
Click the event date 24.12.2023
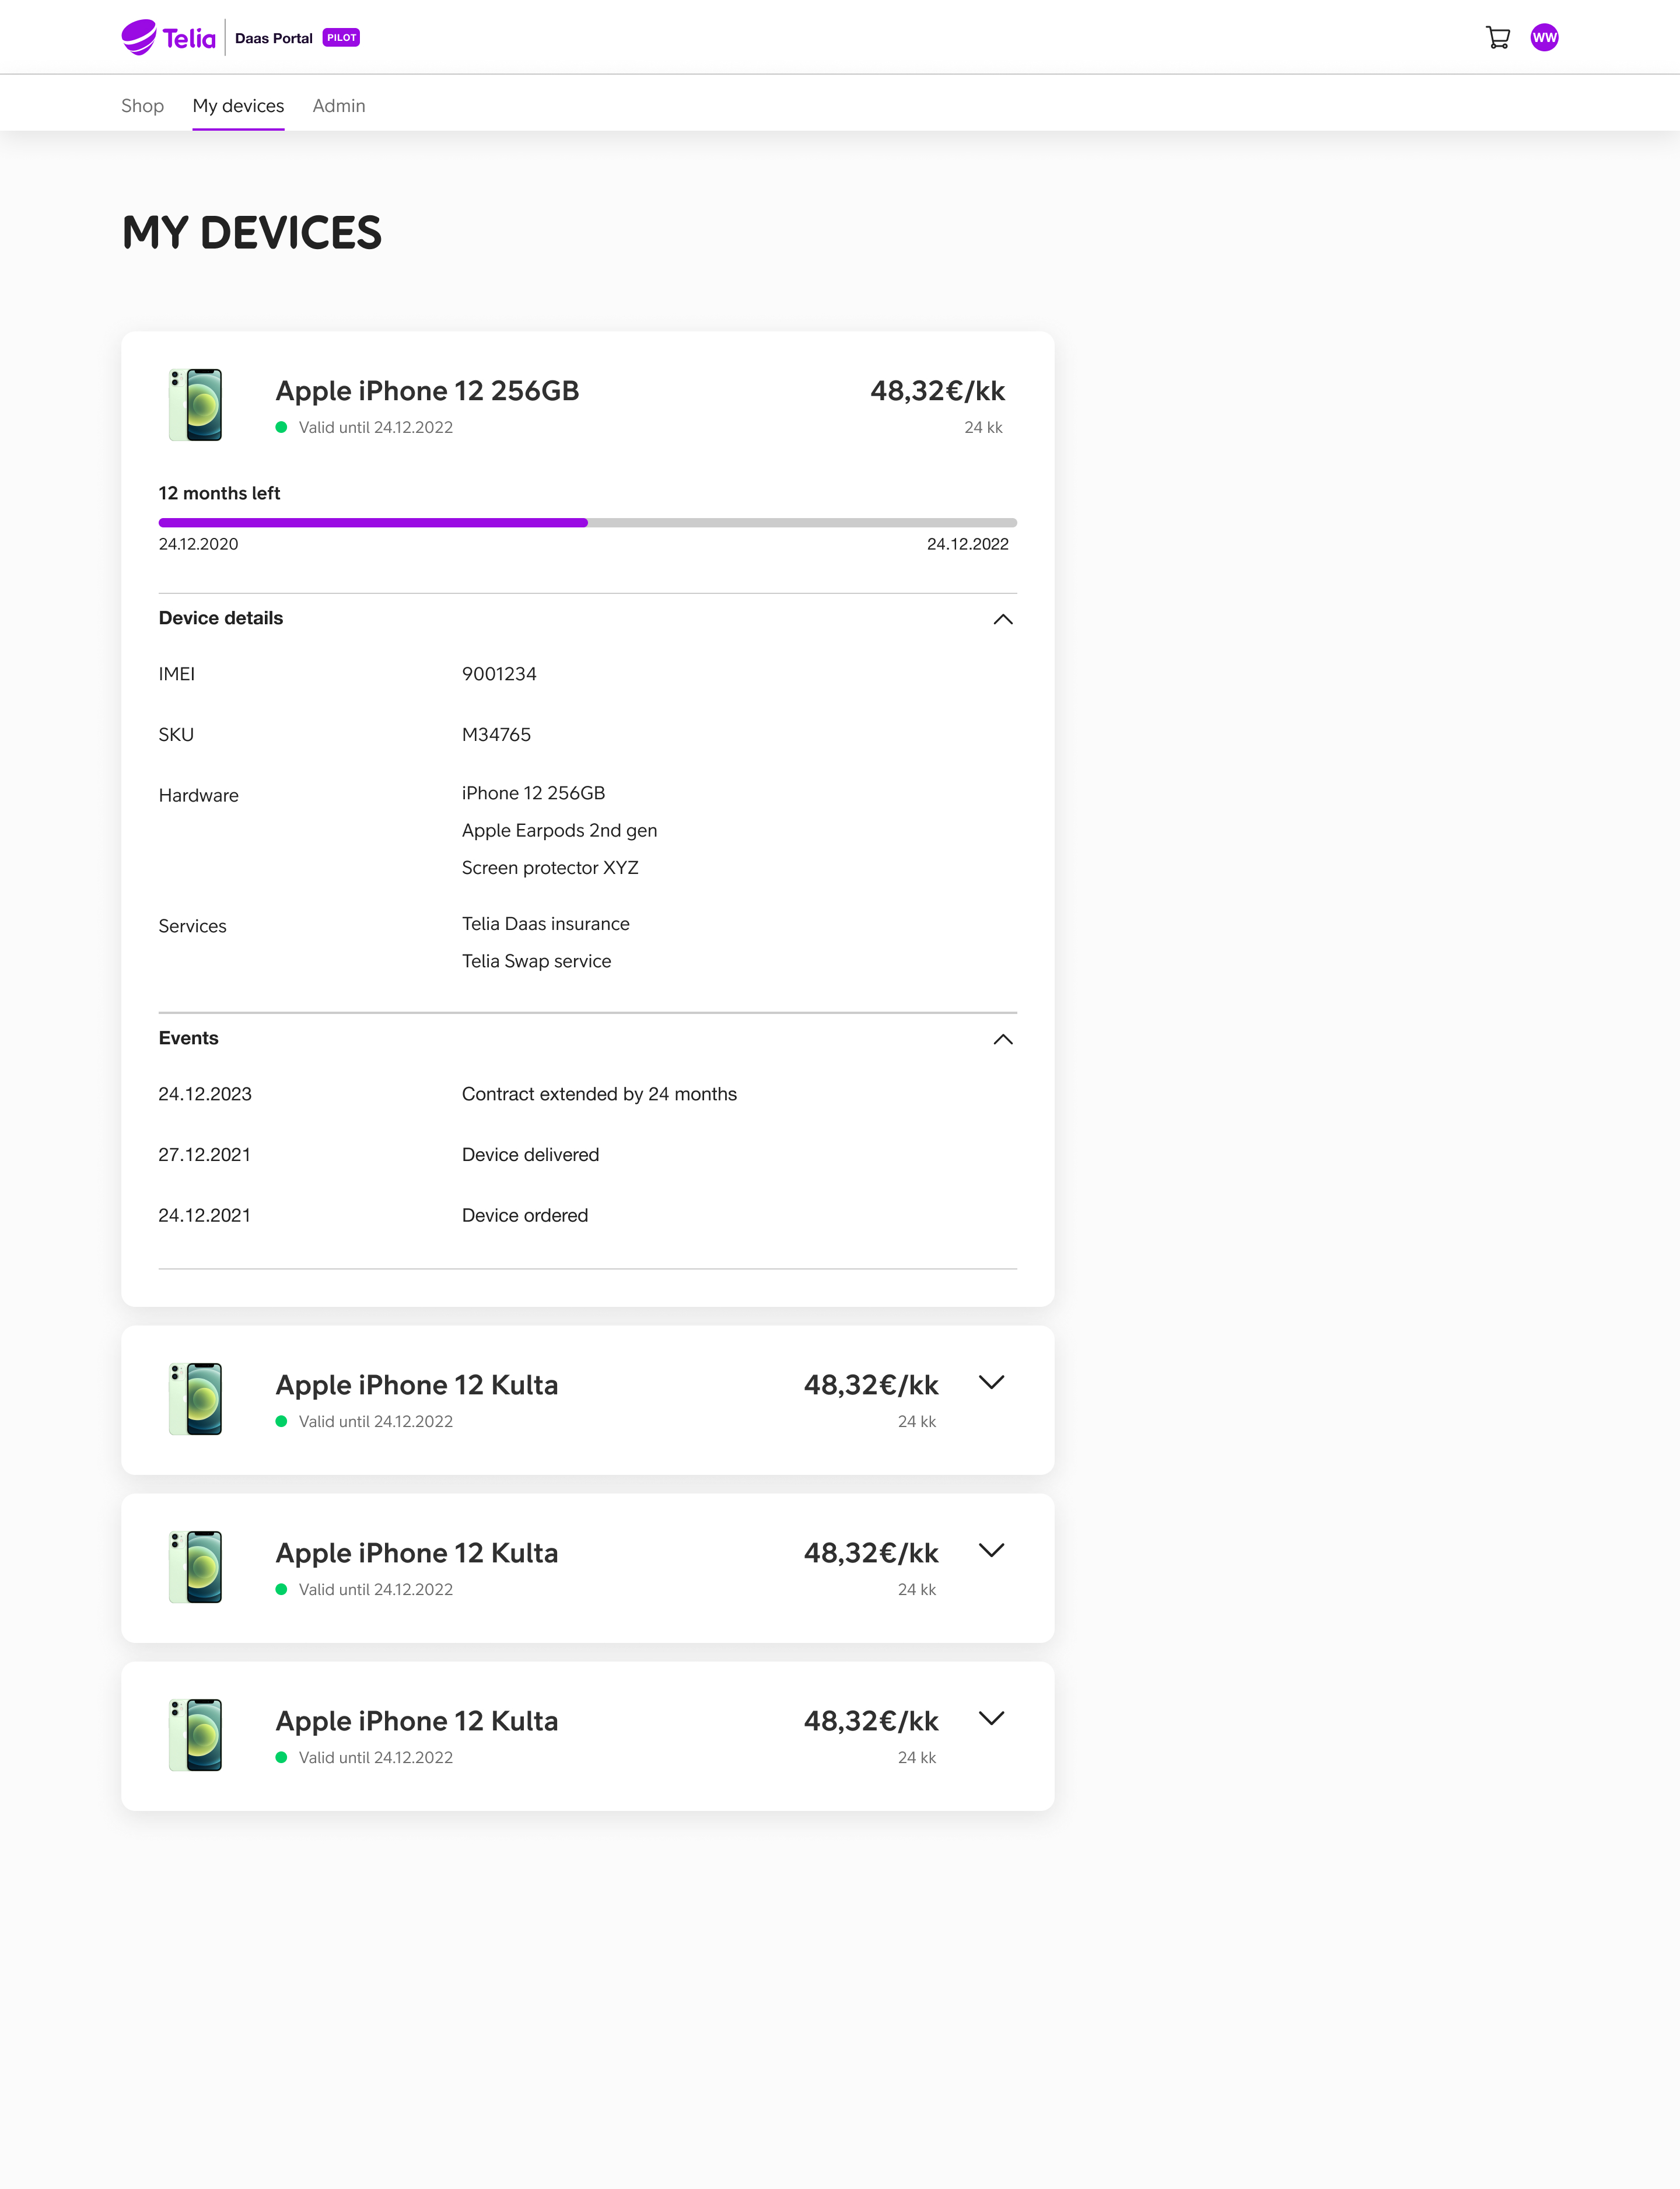click(204, 1094)
